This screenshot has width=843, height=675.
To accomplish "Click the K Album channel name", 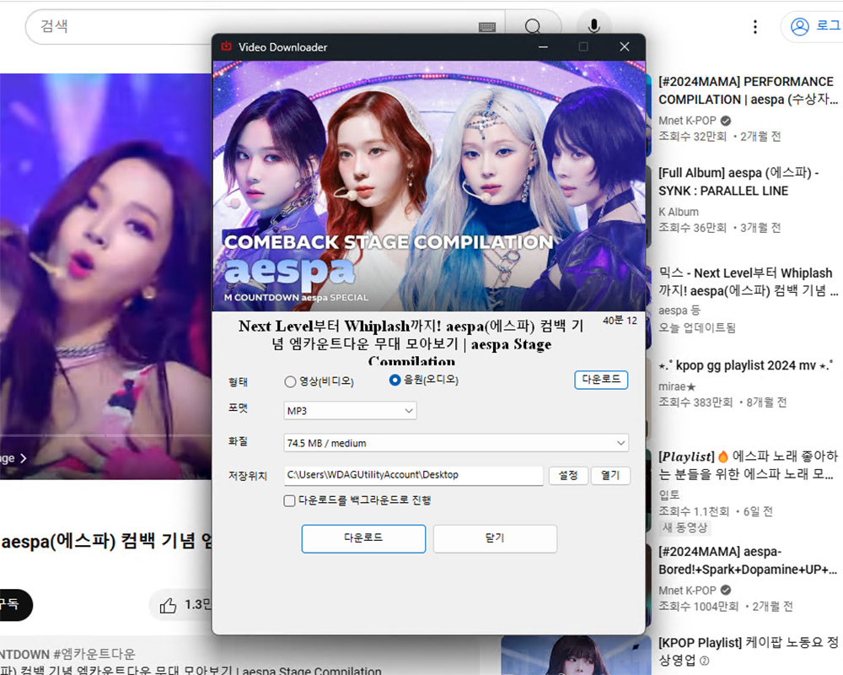I will point(679,212).
